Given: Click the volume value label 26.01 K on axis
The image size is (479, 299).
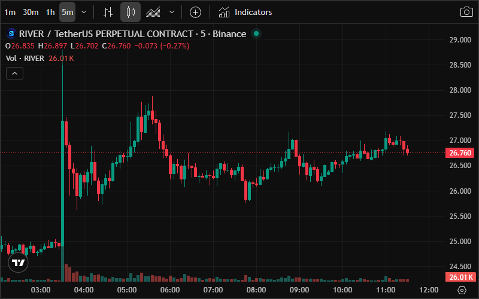Looking at the screenshot, I should point(460,277).
